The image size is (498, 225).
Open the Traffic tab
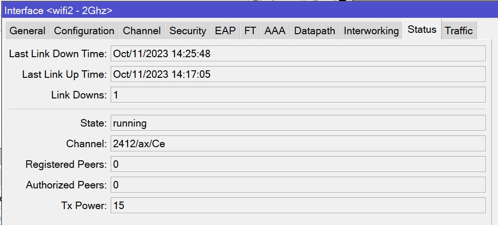tap(459, 31)
